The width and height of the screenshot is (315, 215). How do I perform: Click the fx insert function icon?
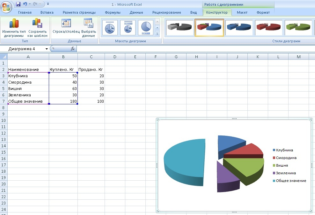click(x=73, y=49)
